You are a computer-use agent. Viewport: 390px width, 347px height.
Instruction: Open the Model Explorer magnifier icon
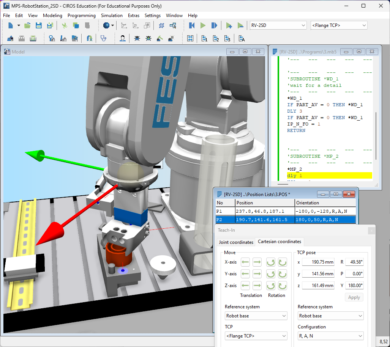coord(173,25)
